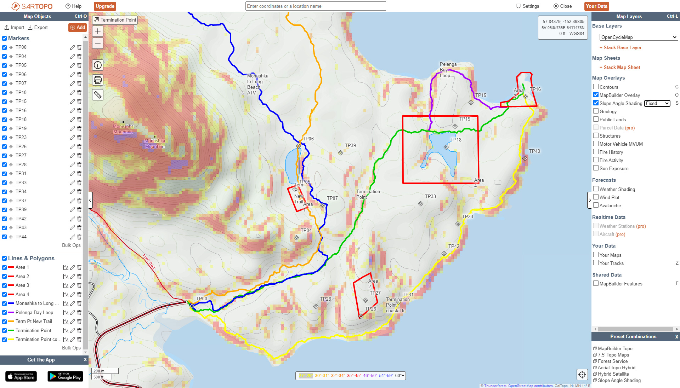Click the Stack Base Layer link
The image size is (680, 388).
click(x=622, y=47)
